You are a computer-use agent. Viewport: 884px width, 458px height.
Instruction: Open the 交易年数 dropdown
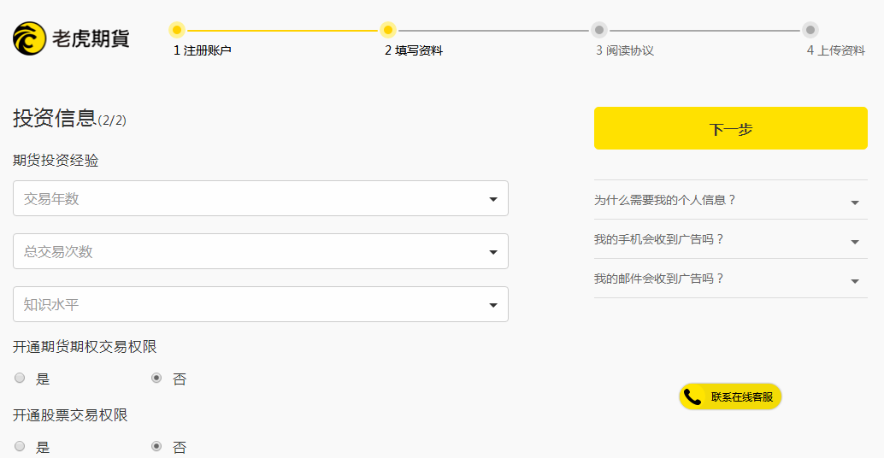261,198
